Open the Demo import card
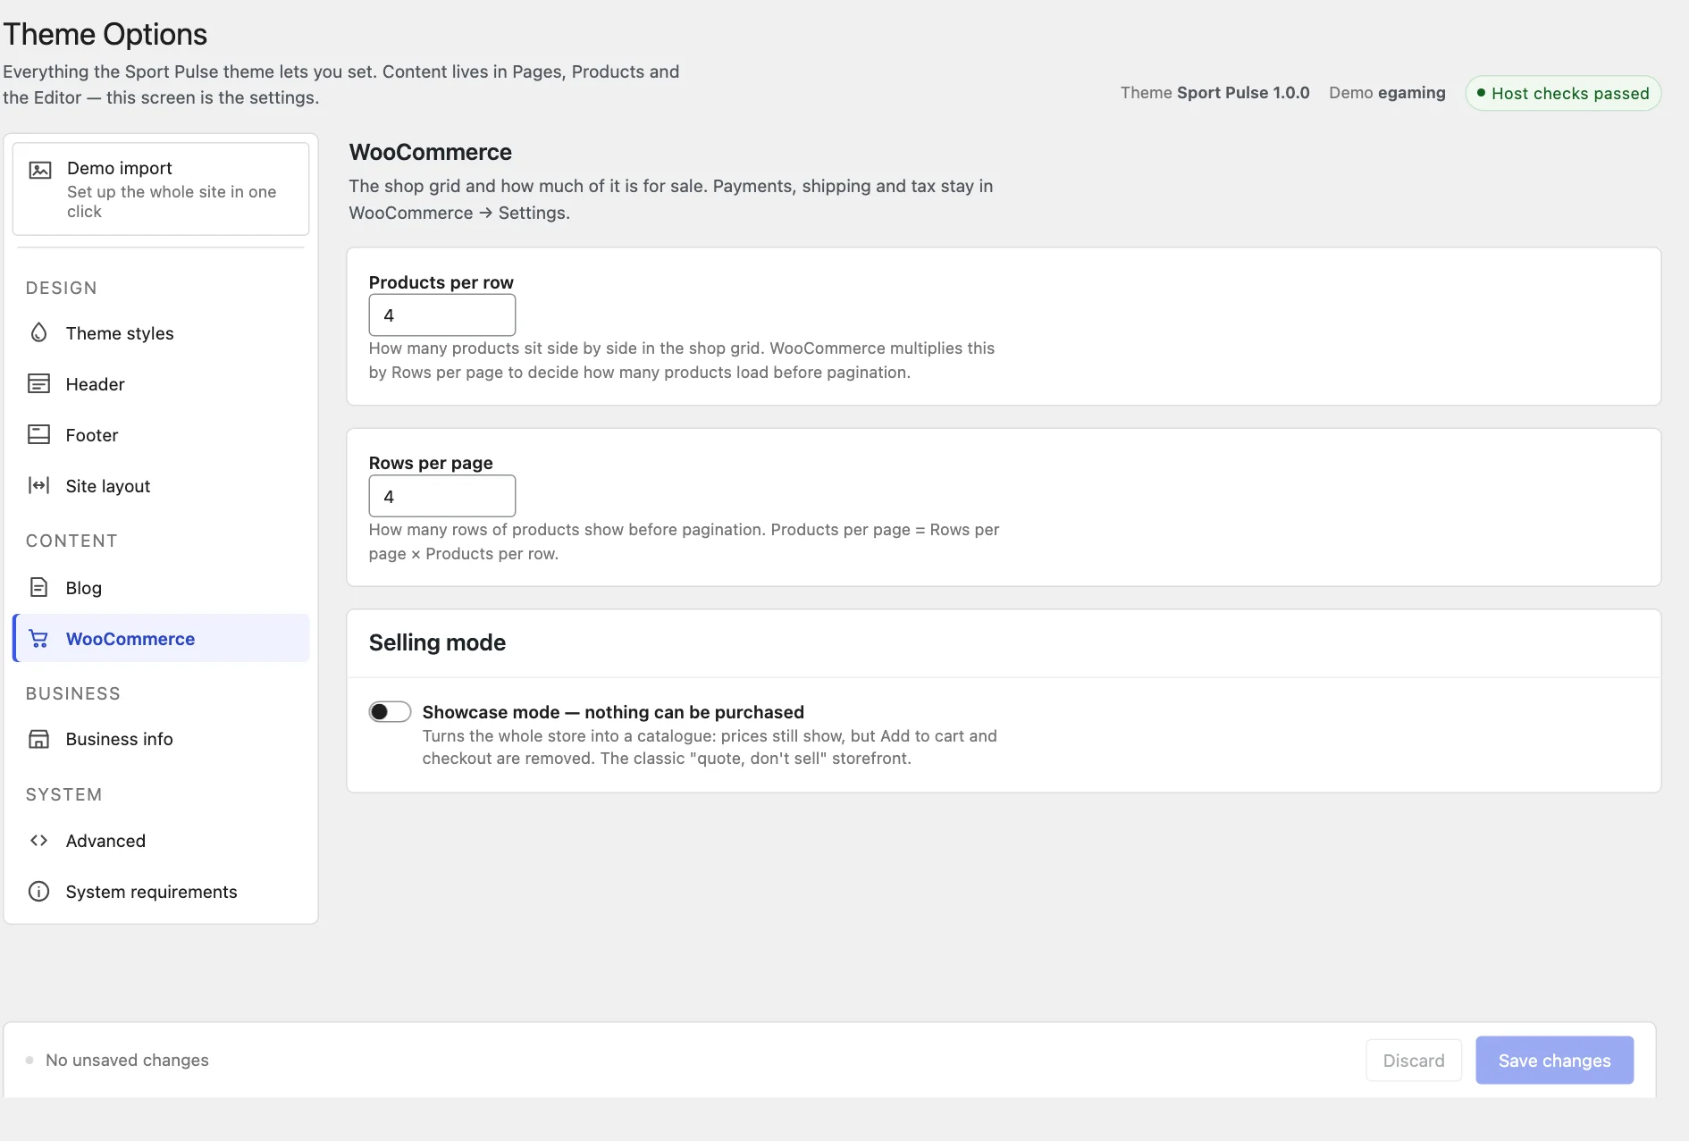Image resolution: width=1689 pixels, height=1141 pixels. click(x=161, y=189)
